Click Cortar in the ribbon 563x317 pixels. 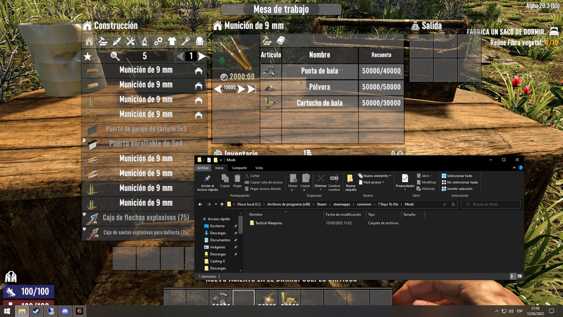252,176
